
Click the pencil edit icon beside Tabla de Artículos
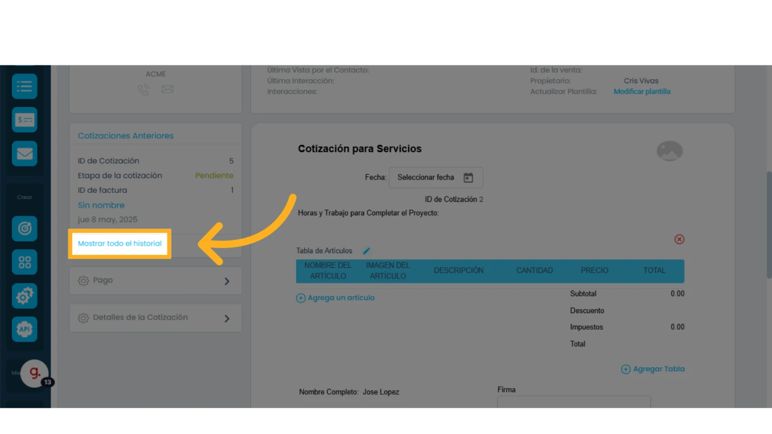[366, 251]
